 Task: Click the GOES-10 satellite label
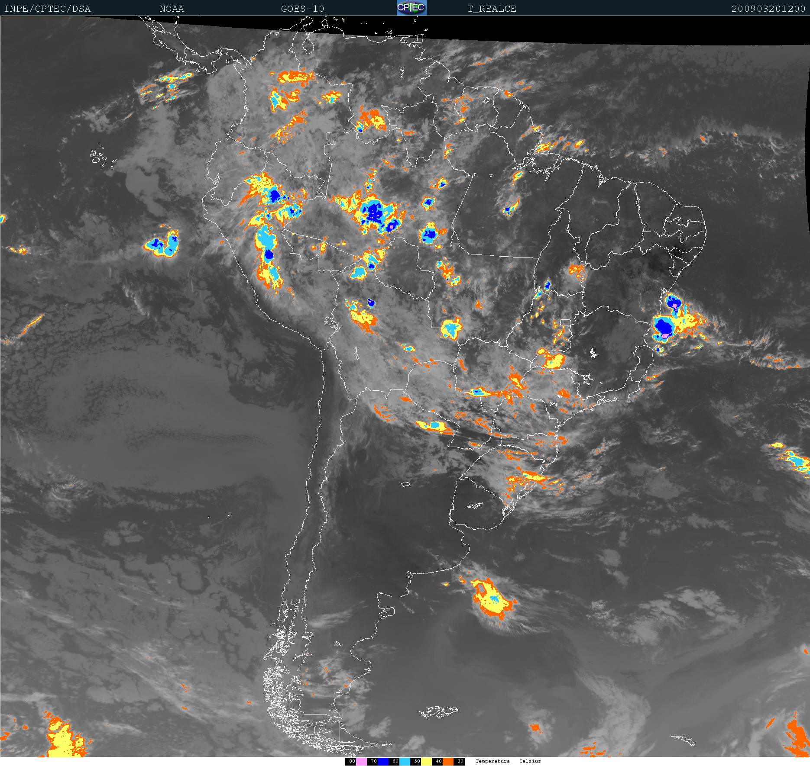point(302,9)
